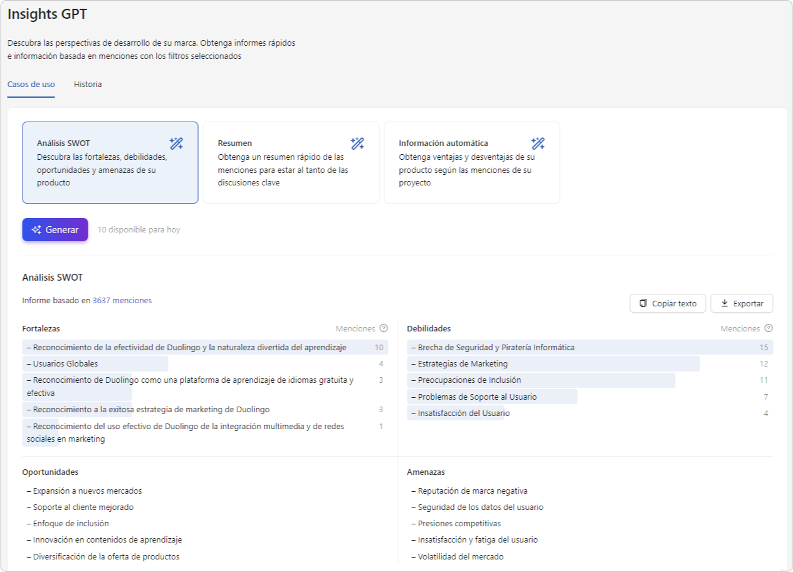Click the Preocupaciones de Inclusión row
Image resolution: width=793 pixels, height=572 pixels.
(x=590, y=380)
